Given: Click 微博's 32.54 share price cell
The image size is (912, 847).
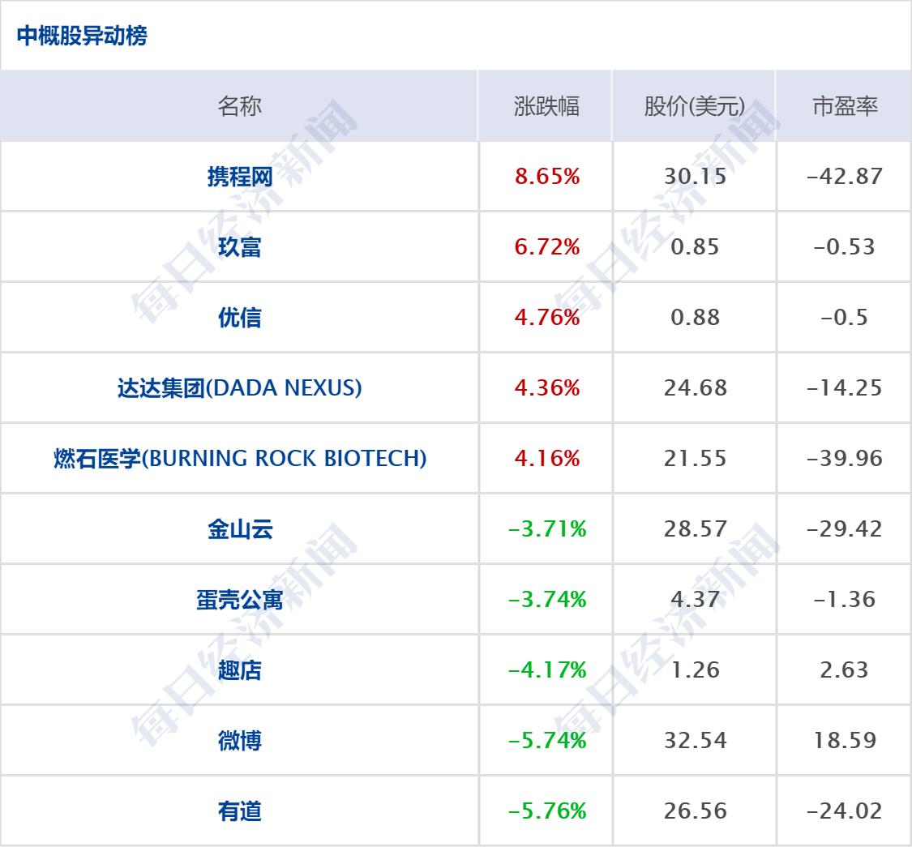Looking at the screenshot, I should (x=695, y=741).
